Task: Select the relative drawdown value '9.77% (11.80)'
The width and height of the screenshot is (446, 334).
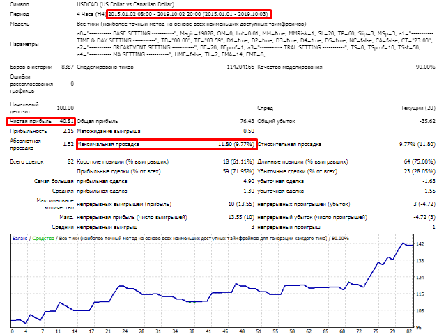Action: 417,145
